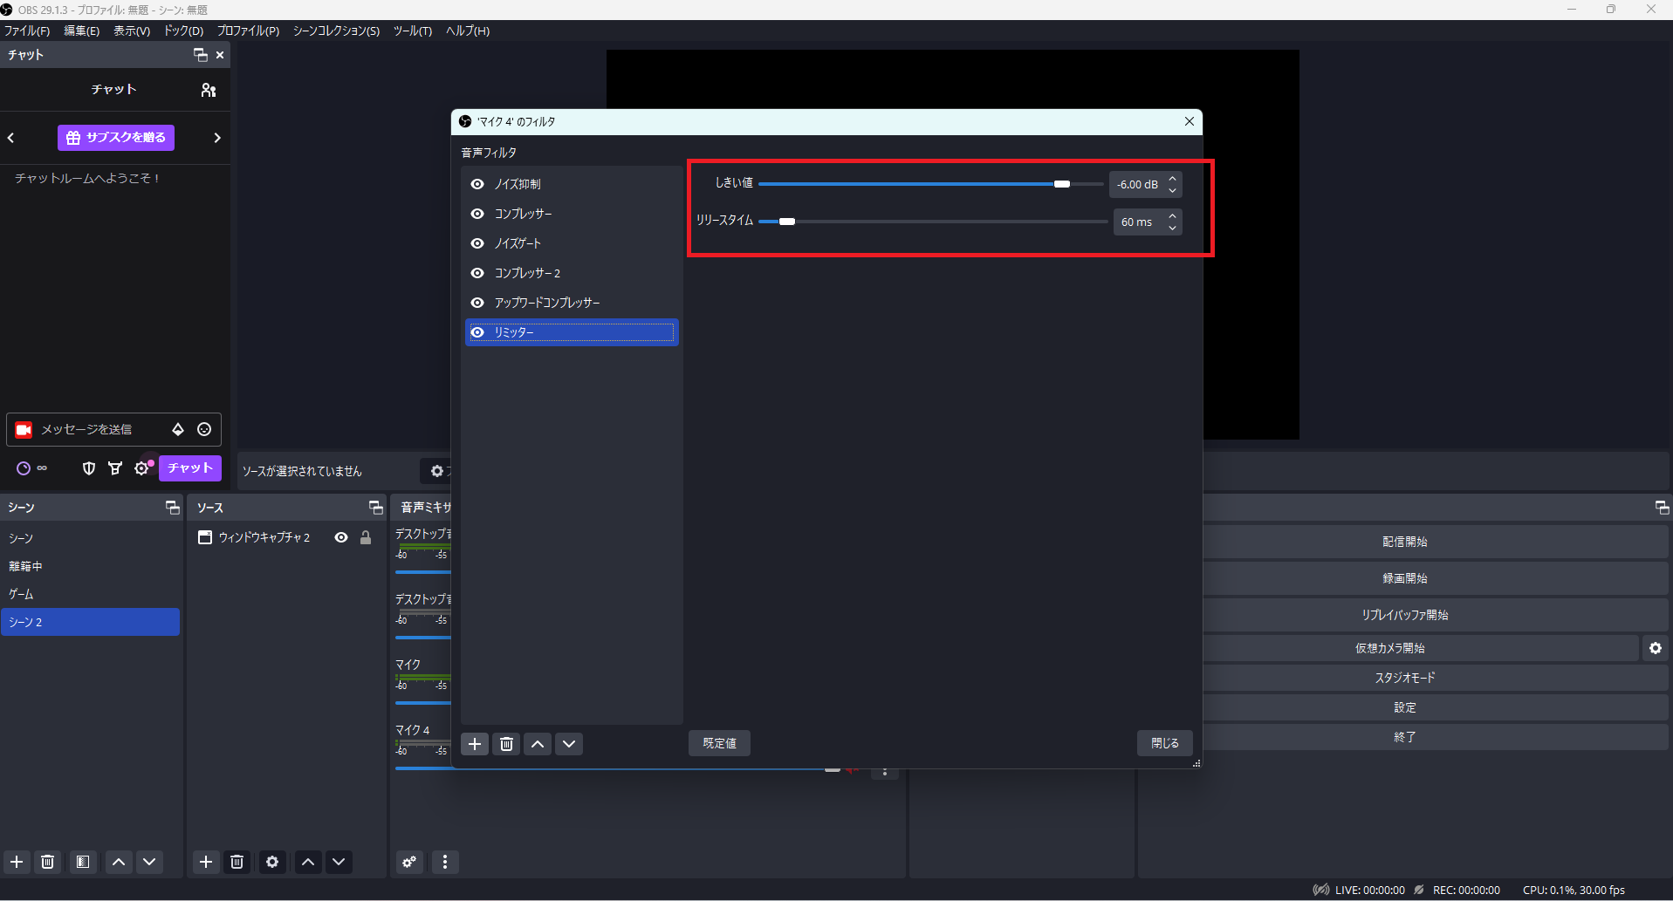This screenshot has width=1673, height=901.
Task: Remove selected scene with trash icon
Action: 48,862
